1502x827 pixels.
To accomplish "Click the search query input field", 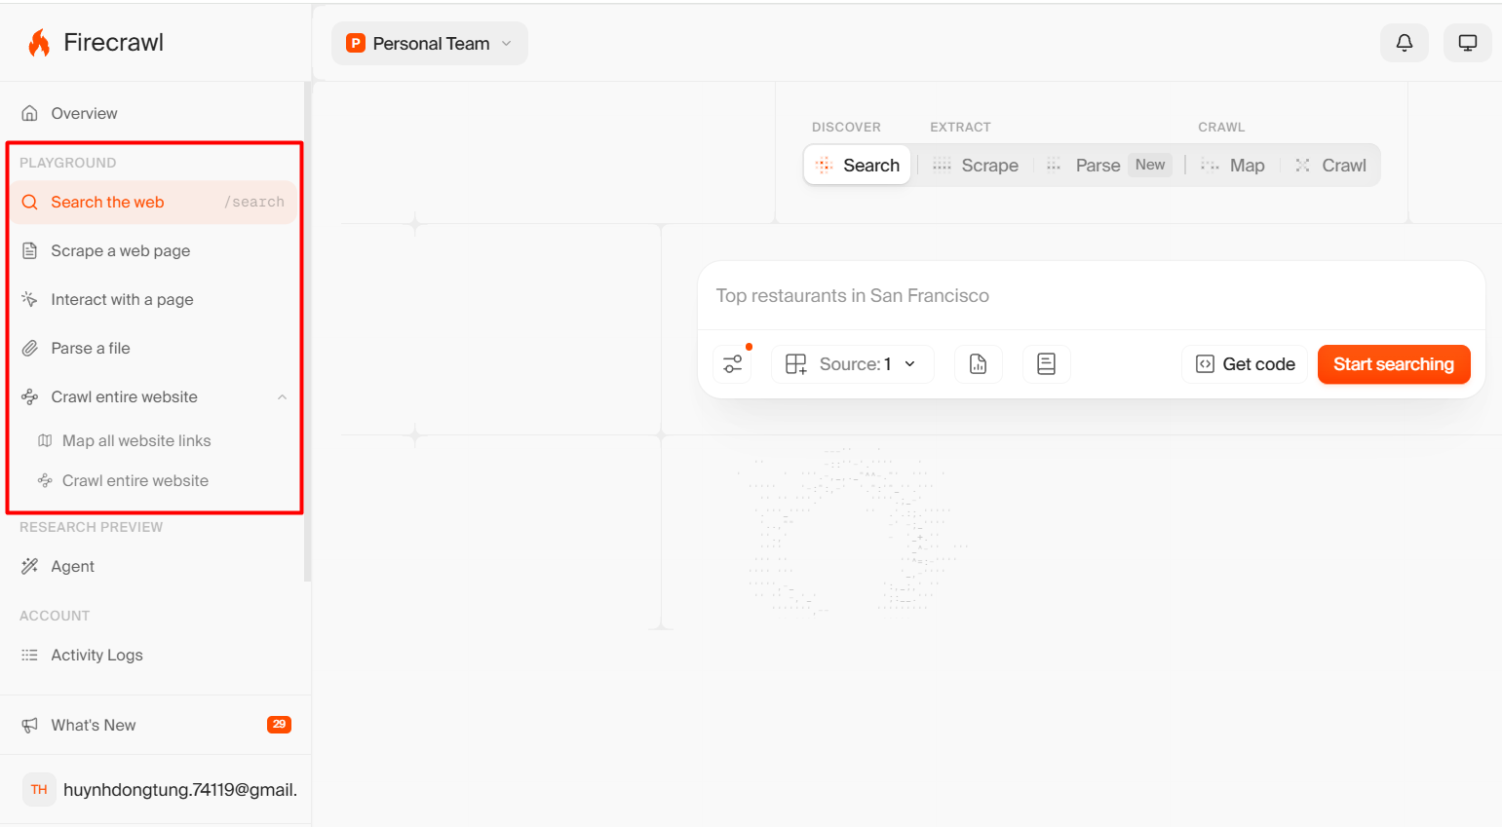I will 1091,295.
